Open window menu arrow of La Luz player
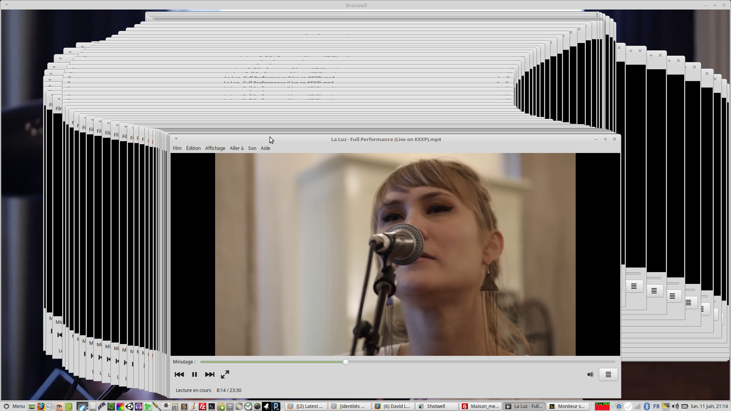Image resolution: width=731 pixels, height=411 pixels. pos(176,139)
